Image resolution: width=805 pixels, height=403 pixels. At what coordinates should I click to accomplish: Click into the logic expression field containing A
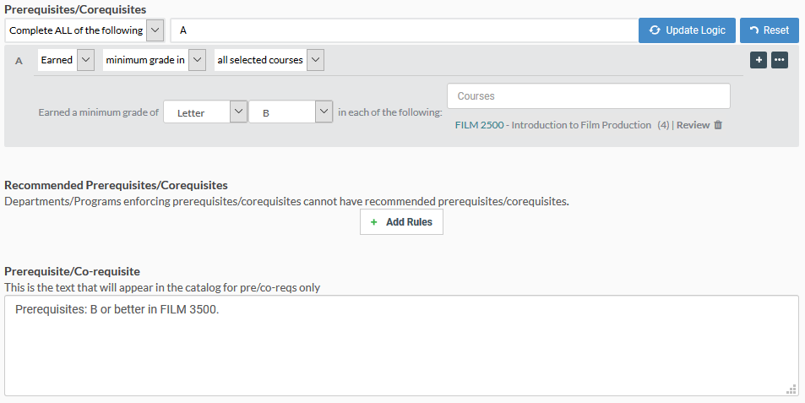[404, 30]
